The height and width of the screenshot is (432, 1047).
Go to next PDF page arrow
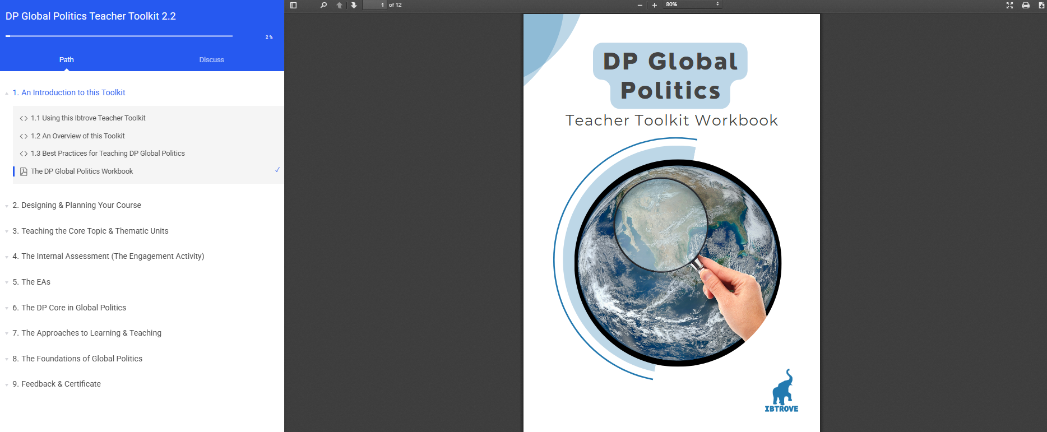354,5
